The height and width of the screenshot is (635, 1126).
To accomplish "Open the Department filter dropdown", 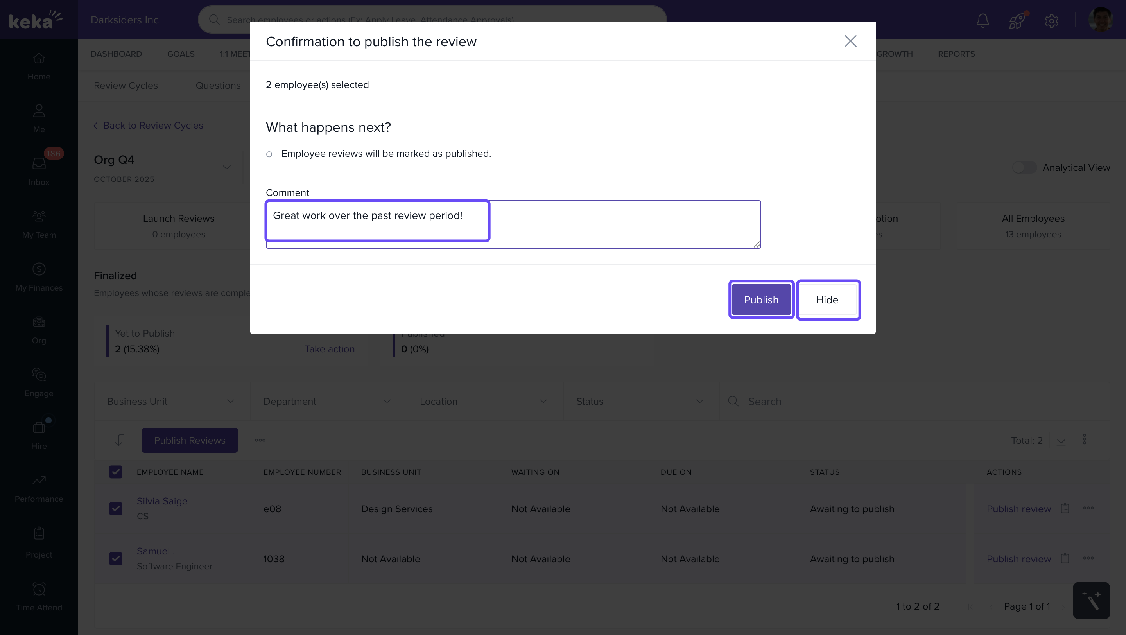I will (327, 401).
